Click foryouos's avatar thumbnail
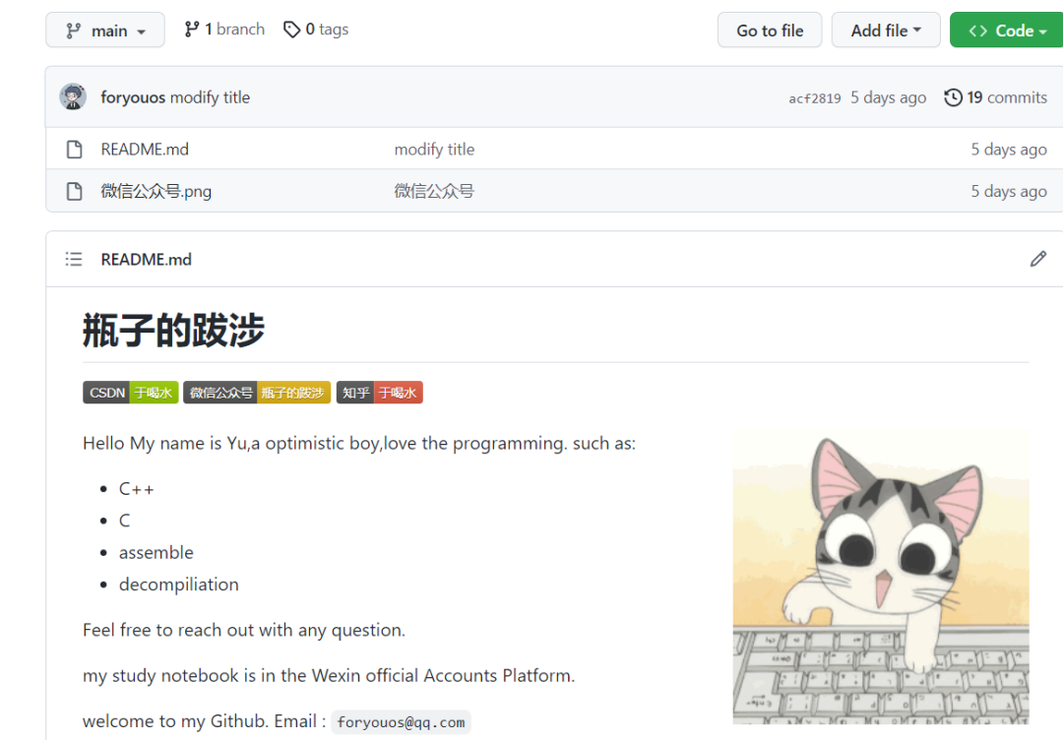Viewport: 1063px width, 740px height. (73, 97)
